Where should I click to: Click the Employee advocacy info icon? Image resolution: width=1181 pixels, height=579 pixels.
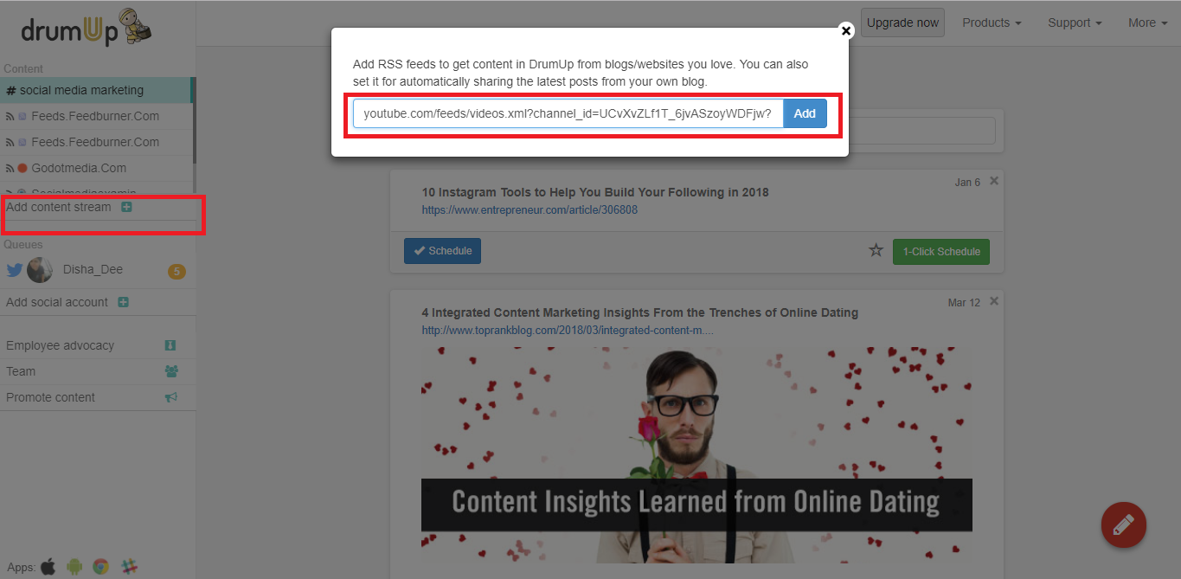pos(170,345)
